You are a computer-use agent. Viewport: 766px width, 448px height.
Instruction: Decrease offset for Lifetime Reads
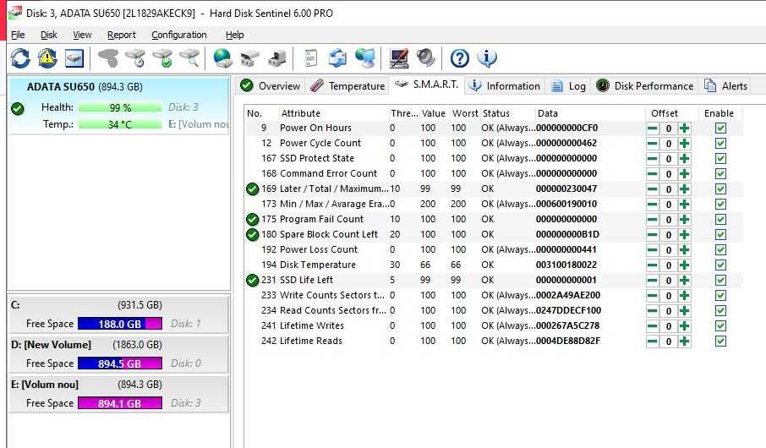point(652,341)
